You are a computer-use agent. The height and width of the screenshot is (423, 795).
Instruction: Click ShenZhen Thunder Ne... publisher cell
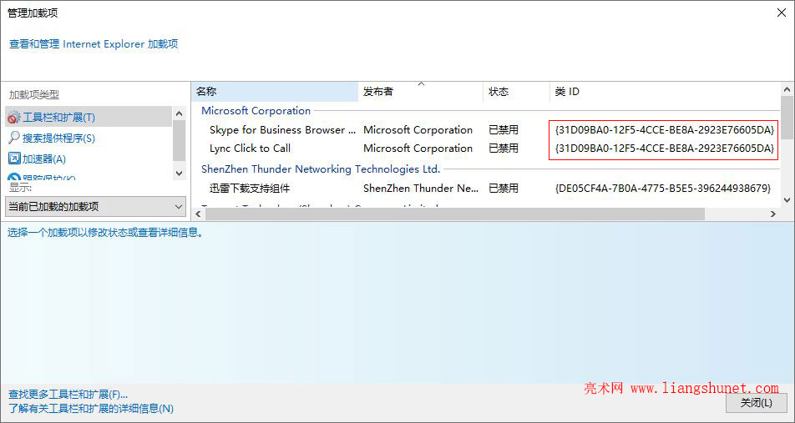coord(421,189)
